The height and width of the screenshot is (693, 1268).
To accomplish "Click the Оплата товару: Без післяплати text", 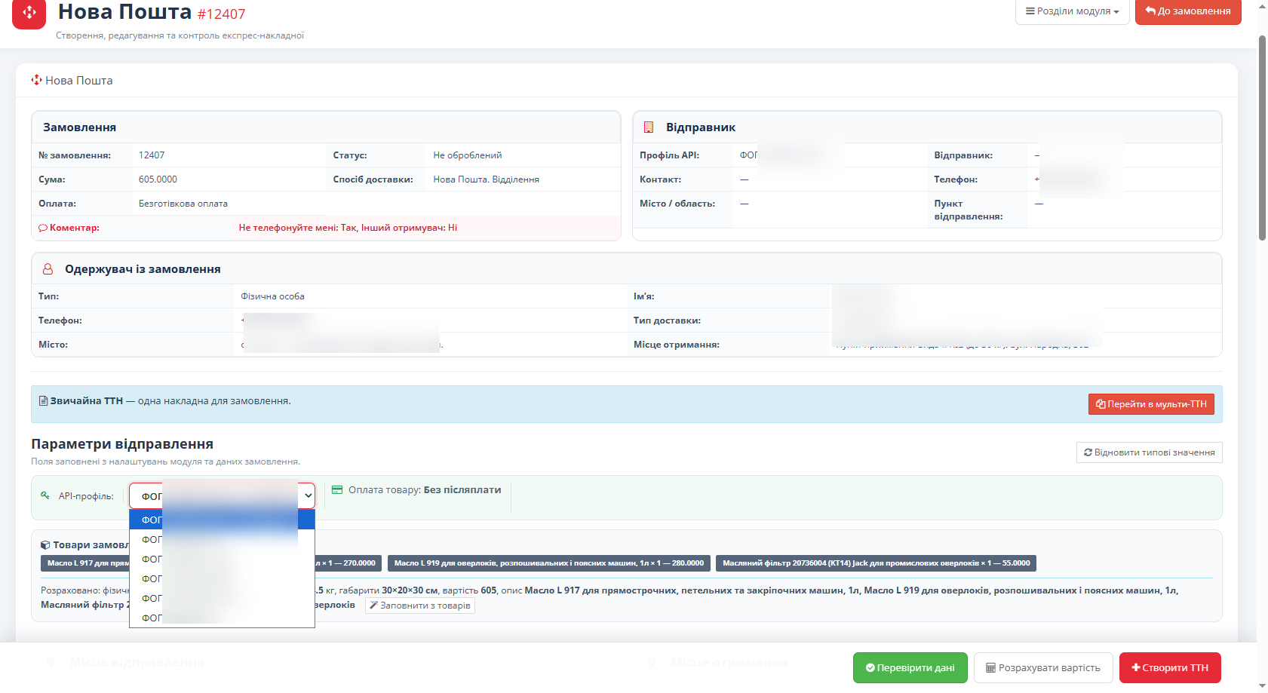I will (x=425, y=490).
